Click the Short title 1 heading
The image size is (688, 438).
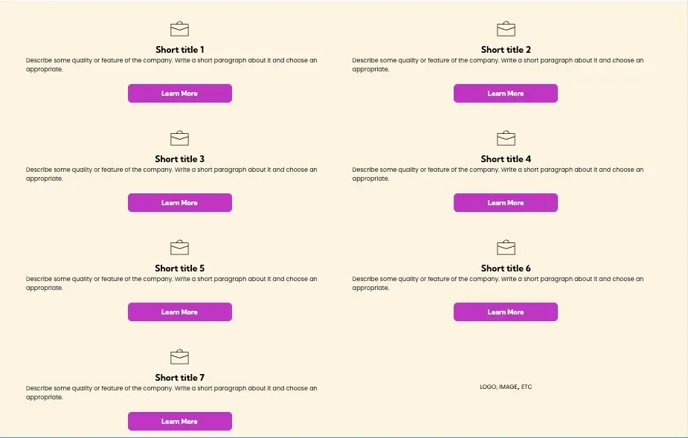(x=179, y=50)
